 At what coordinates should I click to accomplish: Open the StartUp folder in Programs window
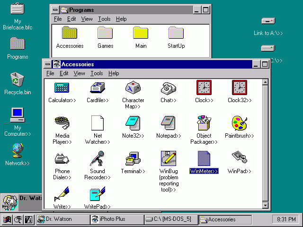pos(176,33)
